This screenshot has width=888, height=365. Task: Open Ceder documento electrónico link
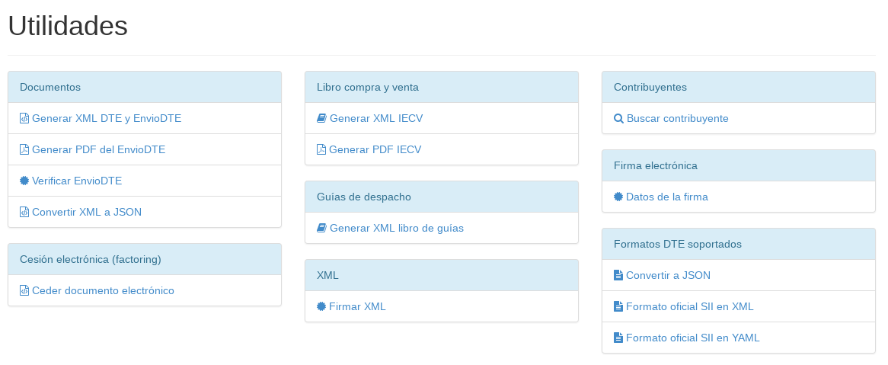click(x=103, y=291)
